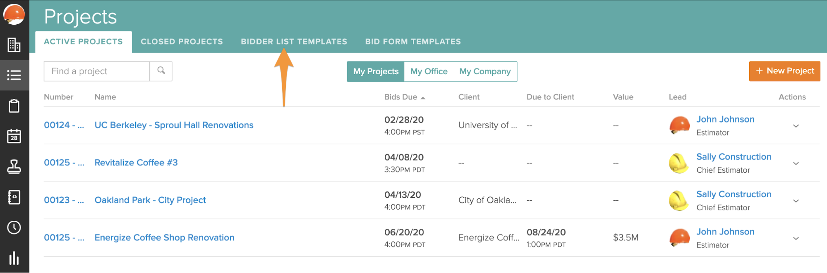Expand actions for Revitalize Coffee #3 row
This screenshot has height=273, width=827.
pyautogui.click(x=796, y=163)
